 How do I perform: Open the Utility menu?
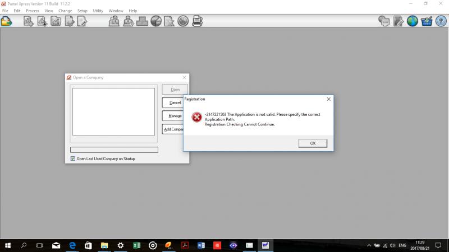tap(98, 11)
